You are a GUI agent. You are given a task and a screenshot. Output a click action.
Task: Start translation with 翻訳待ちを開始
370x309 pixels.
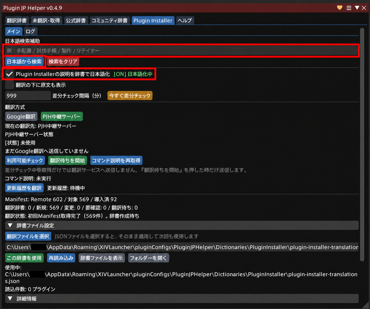[67, 161]
